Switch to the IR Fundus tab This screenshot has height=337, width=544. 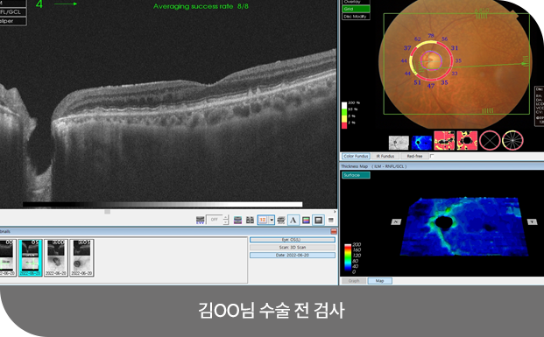click(x=385, y=156)
